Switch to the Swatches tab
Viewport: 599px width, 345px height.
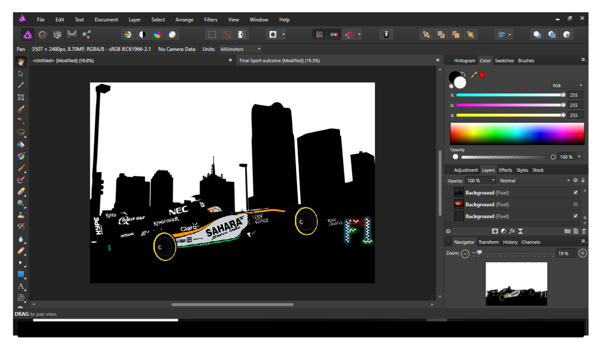click(x=504, y=61)
